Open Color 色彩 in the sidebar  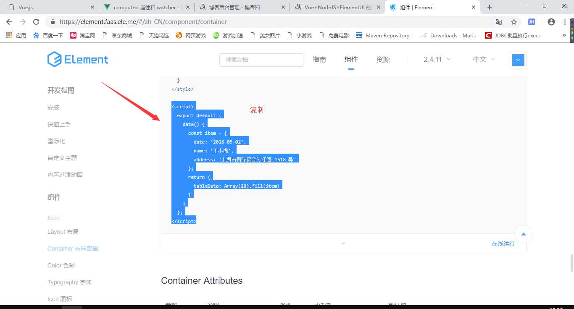point(61,265)
